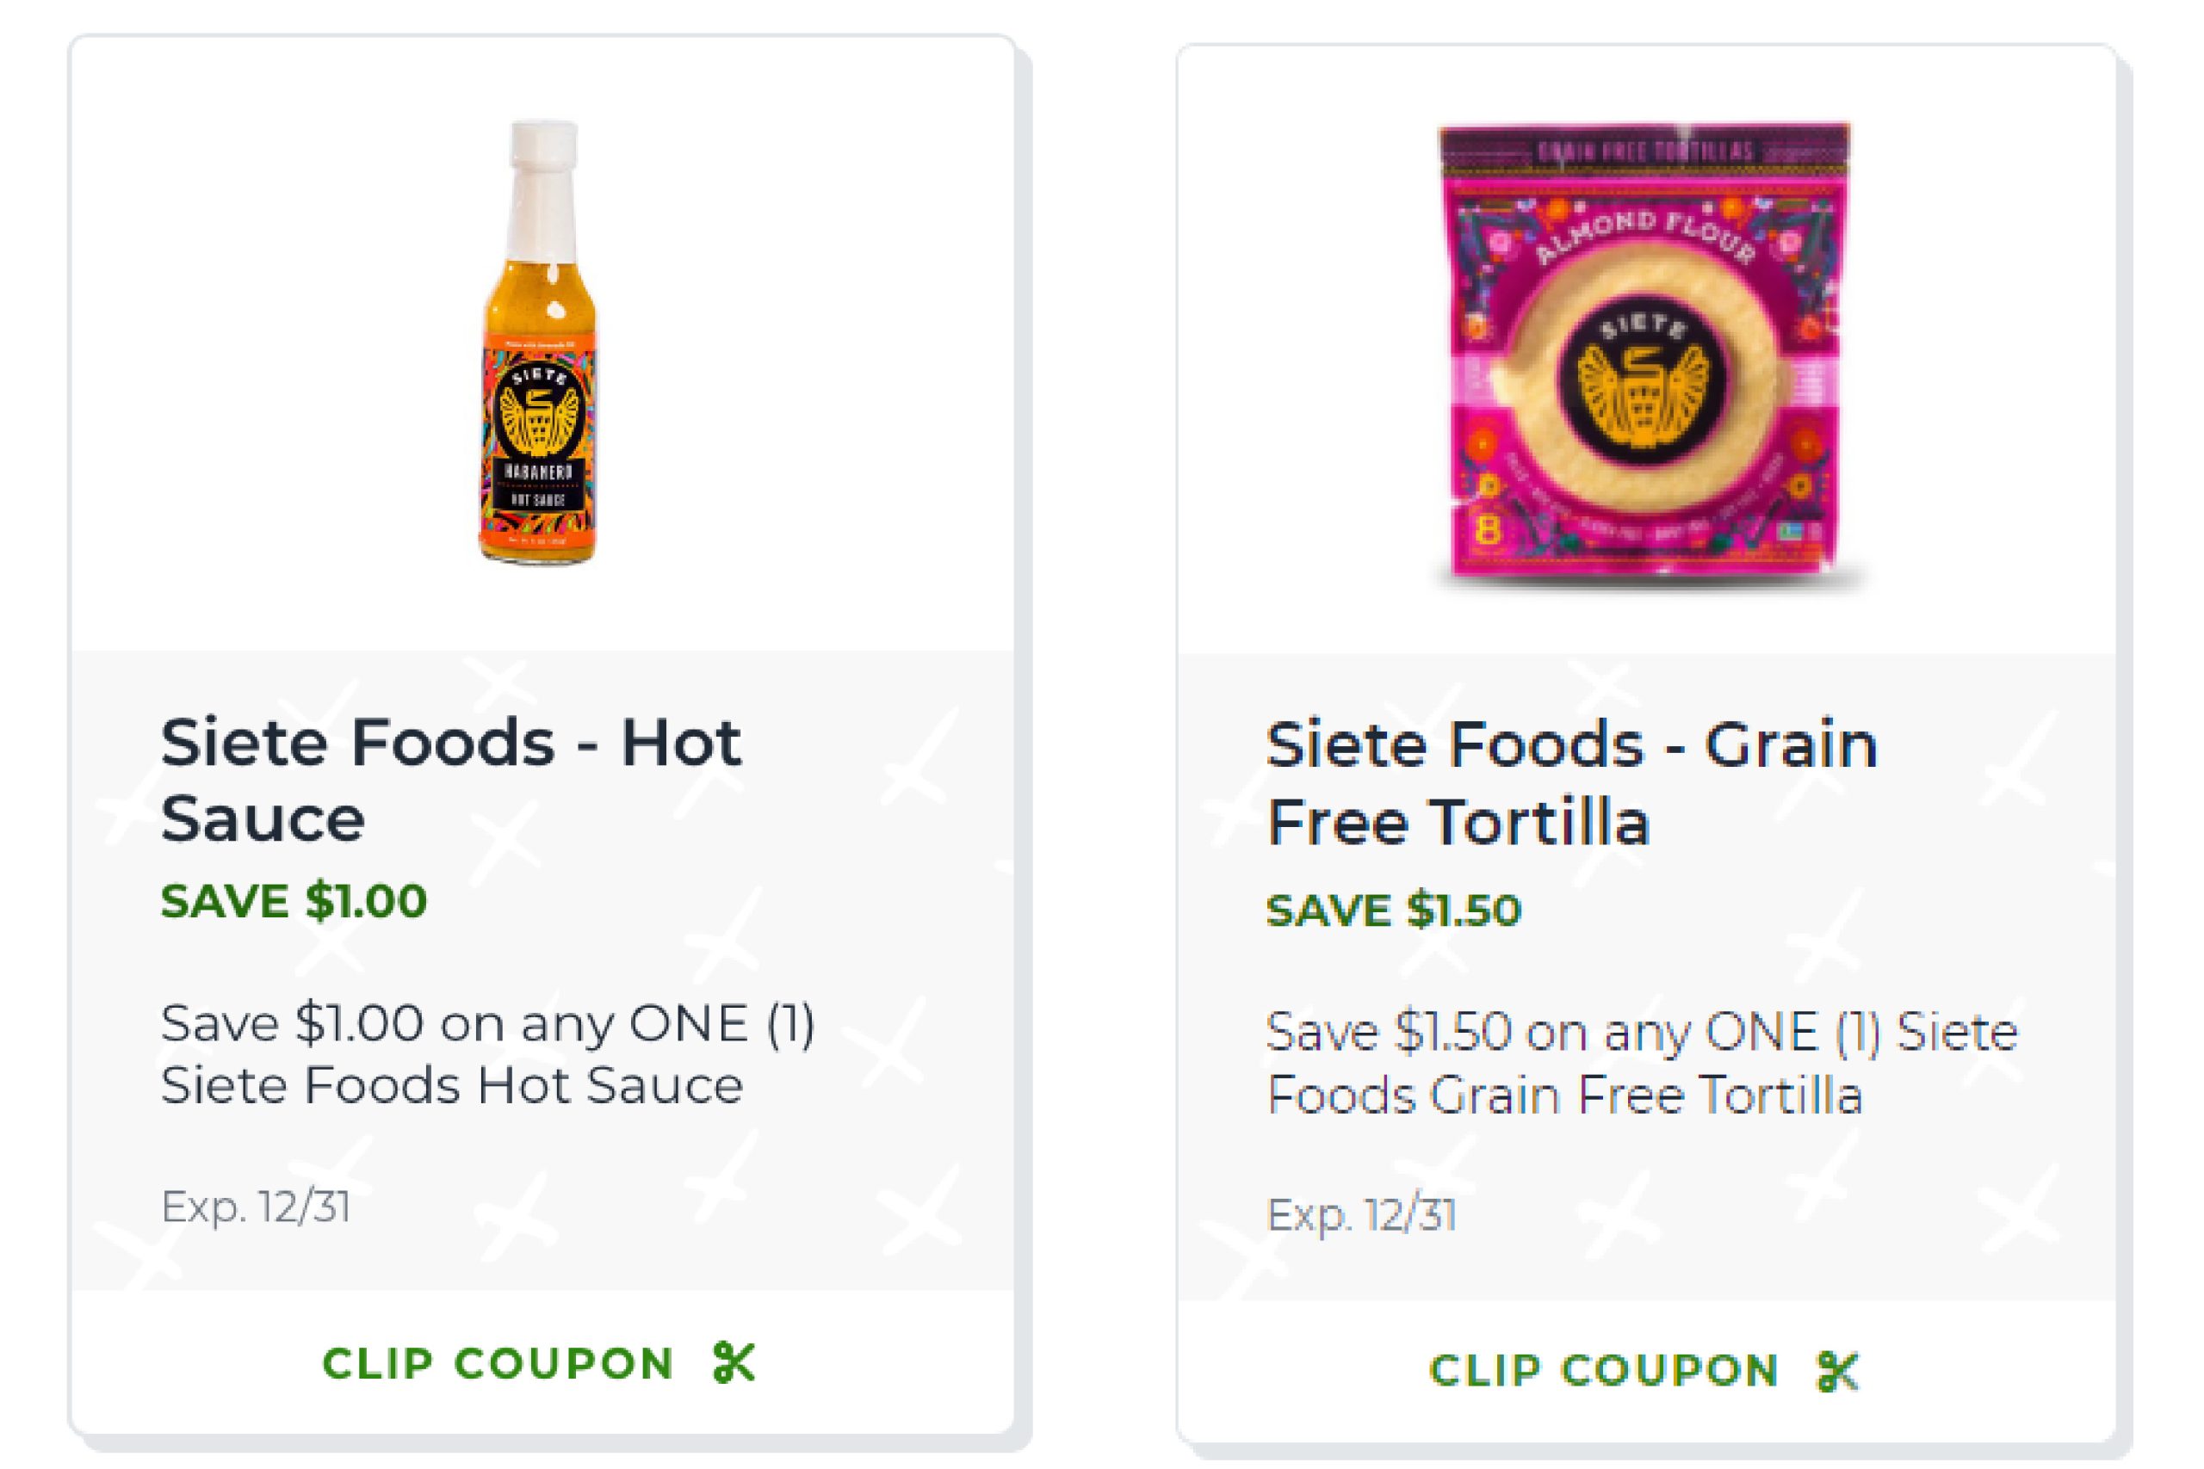Screen dimensions: 2204x1469
Task: Click the hot sauce coupon expiration date
Action: (x=256, y=1207)
